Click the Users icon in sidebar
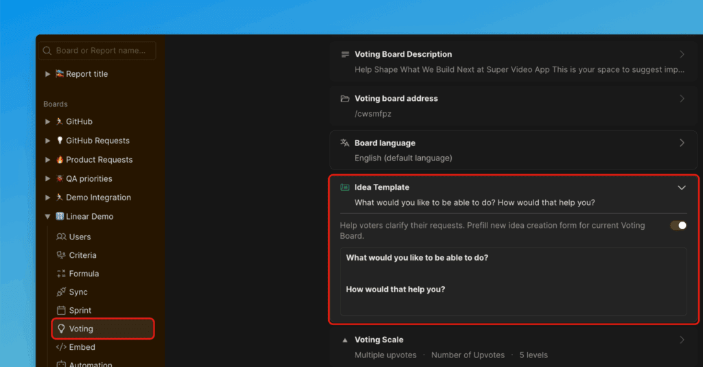Screen dimensions: 703x367 (x=61, y=237)
